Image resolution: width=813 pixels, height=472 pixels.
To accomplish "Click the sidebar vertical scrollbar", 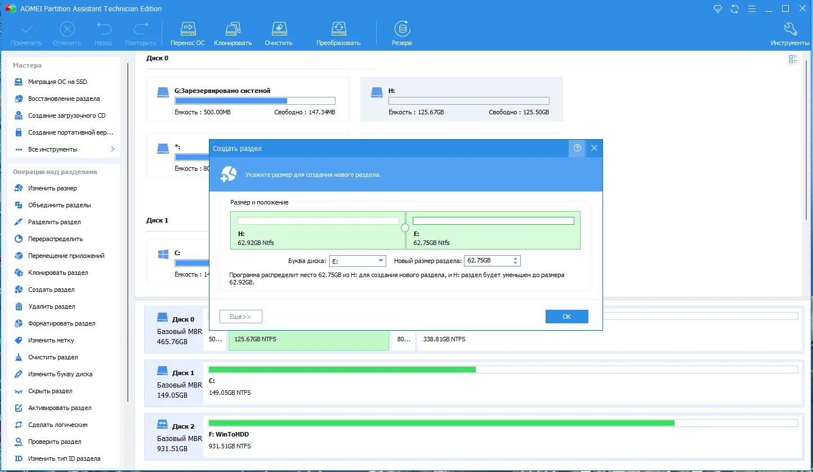I will tap(128, 231).
